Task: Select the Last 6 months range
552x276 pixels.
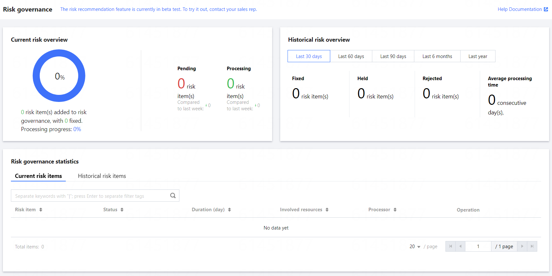Action: pyautogui.click(x=437, y=56)
